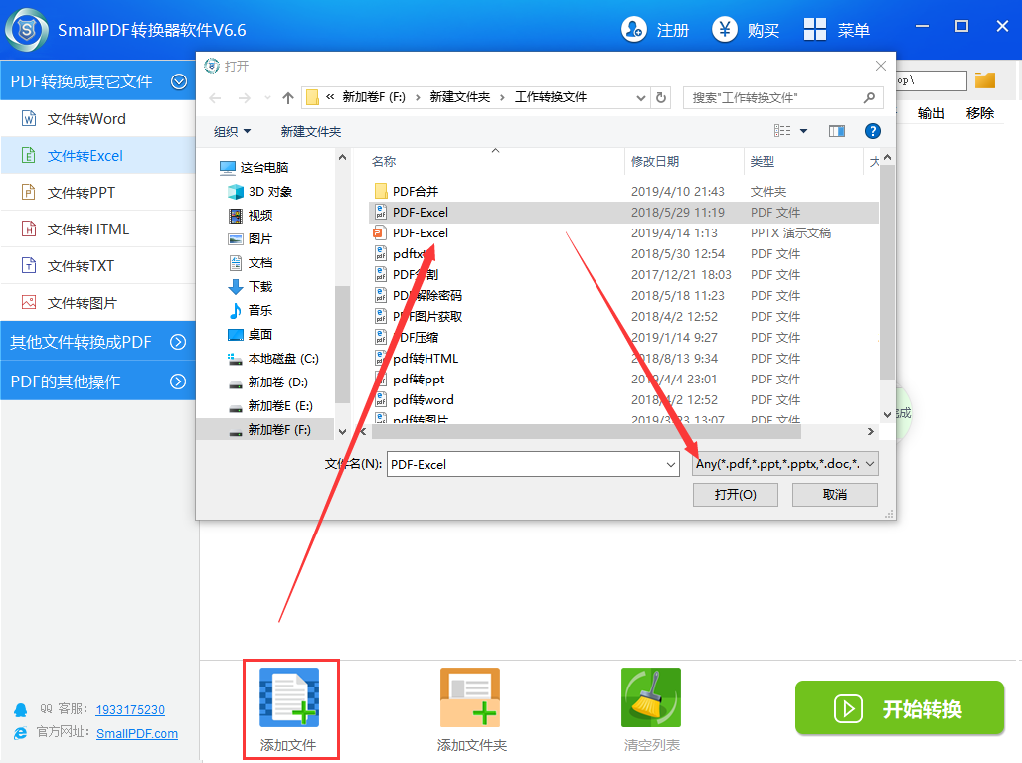Click the output folder browse icon
The width and height of the screenshot is (1022, 763).
(985, 80)
